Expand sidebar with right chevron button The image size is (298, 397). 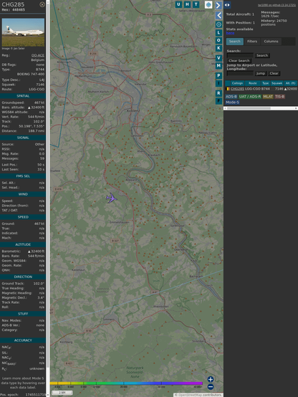(218, 5)
